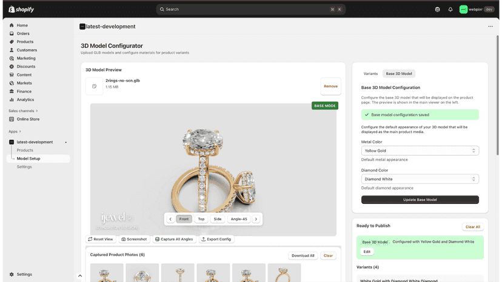Open the three-dot more actions menu
The height and width of the screenshot is (282, 502).
[490, 27]
